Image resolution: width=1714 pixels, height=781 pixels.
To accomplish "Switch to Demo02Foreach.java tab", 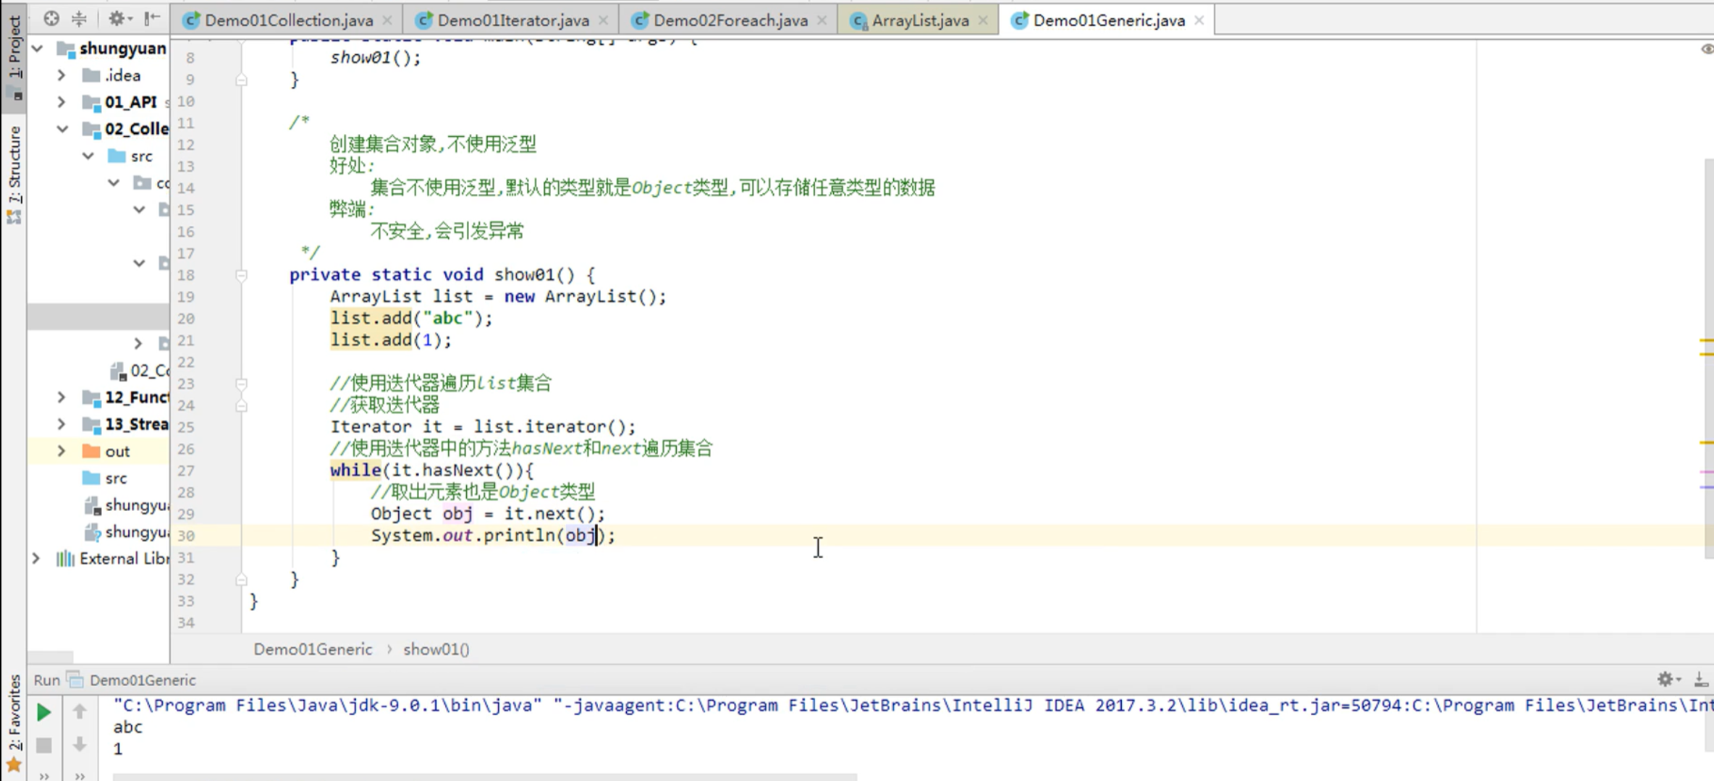I will (730, 20).
